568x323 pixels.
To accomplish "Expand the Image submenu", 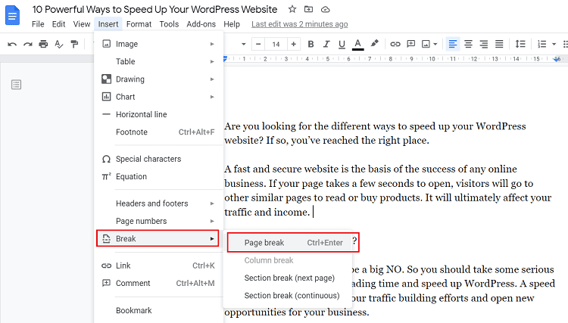I will pos(159,44).
